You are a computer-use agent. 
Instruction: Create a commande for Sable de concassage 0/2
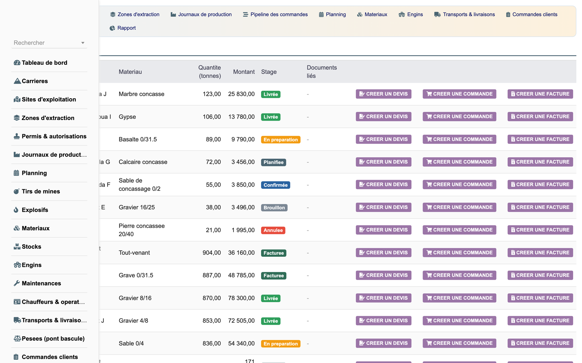click(459, 184)
